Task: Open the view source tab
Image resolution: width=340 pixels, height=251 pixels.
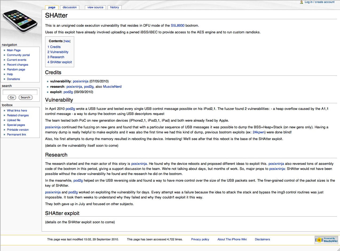Action: pos(95,7)
